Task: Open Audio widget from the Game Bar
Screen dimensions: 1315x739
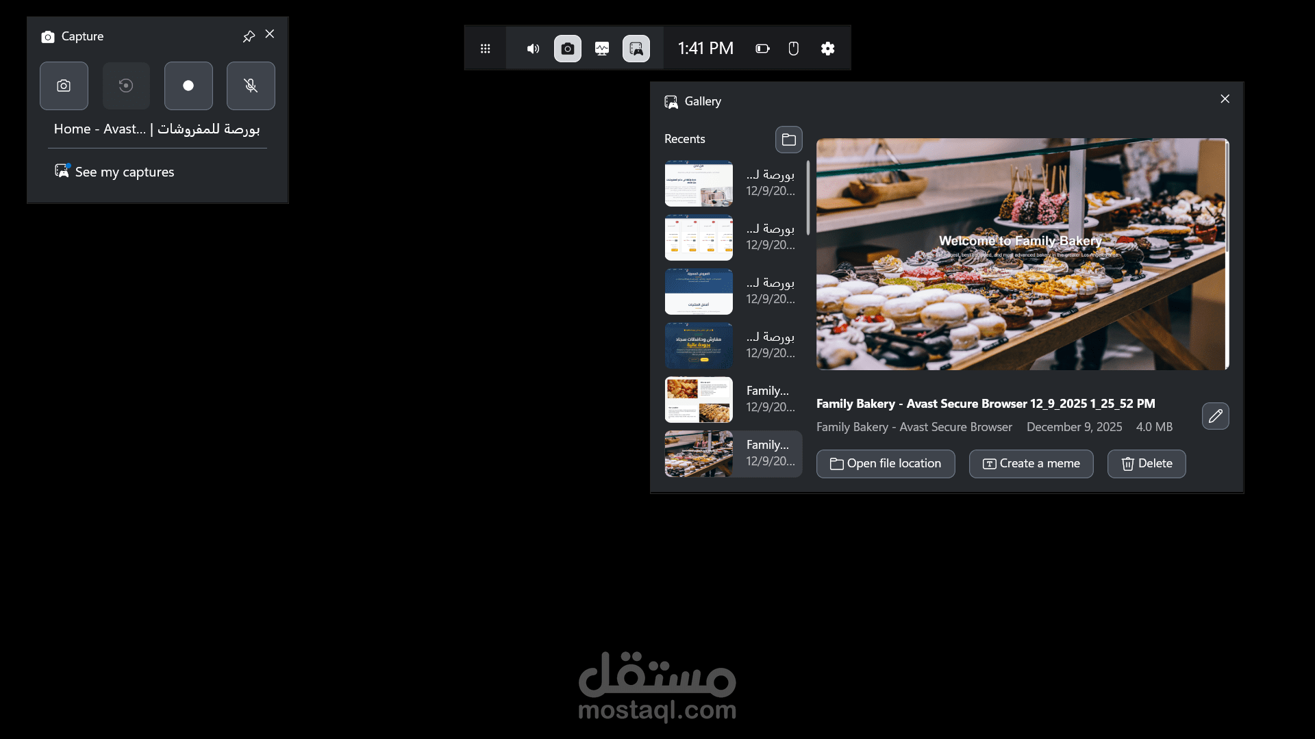Action: click(533, 49)
